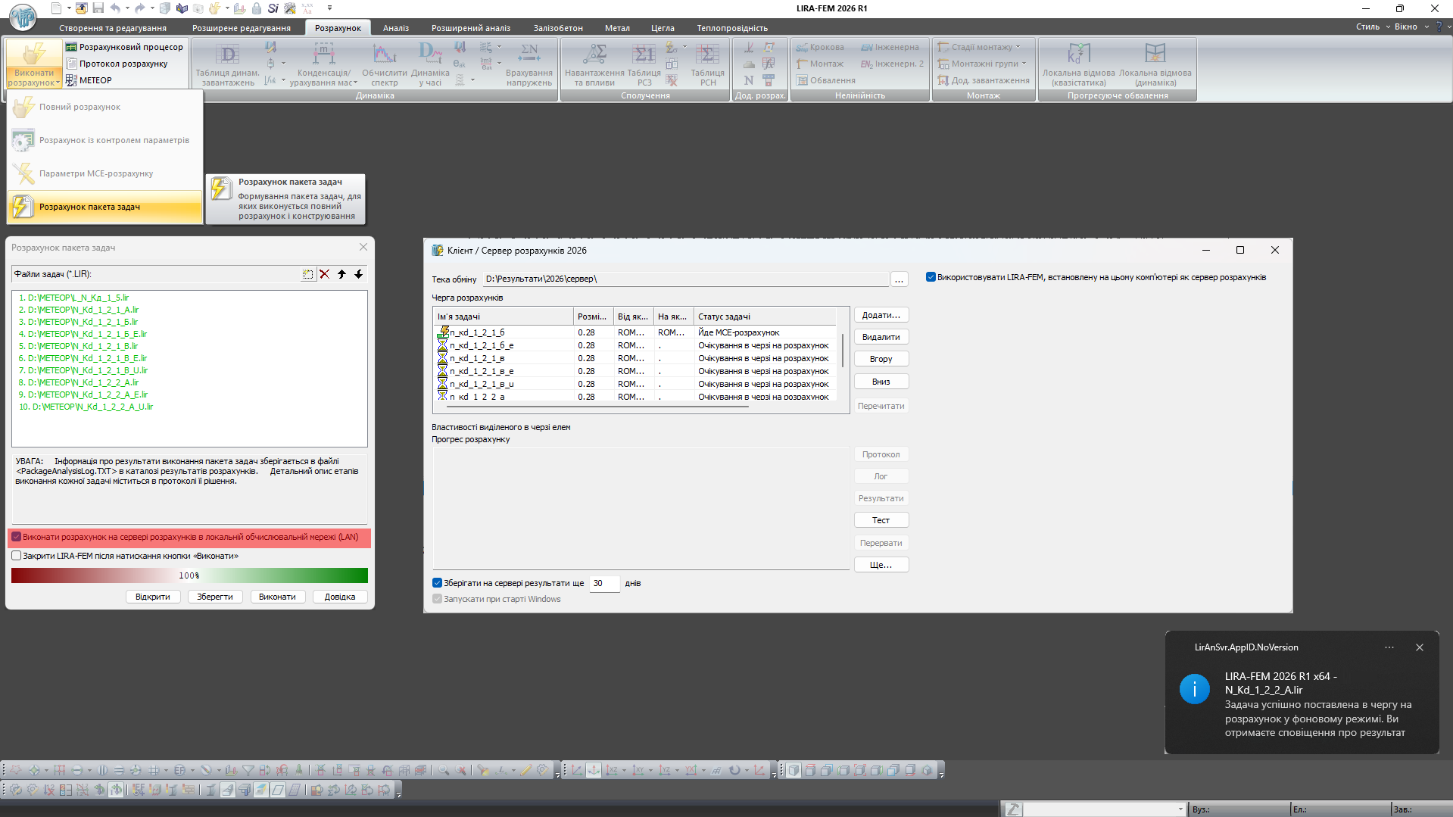1453x817 pixels.
Task: Open the Таблиця РСЗ tool in ribbon
Action: pos(644,64)
